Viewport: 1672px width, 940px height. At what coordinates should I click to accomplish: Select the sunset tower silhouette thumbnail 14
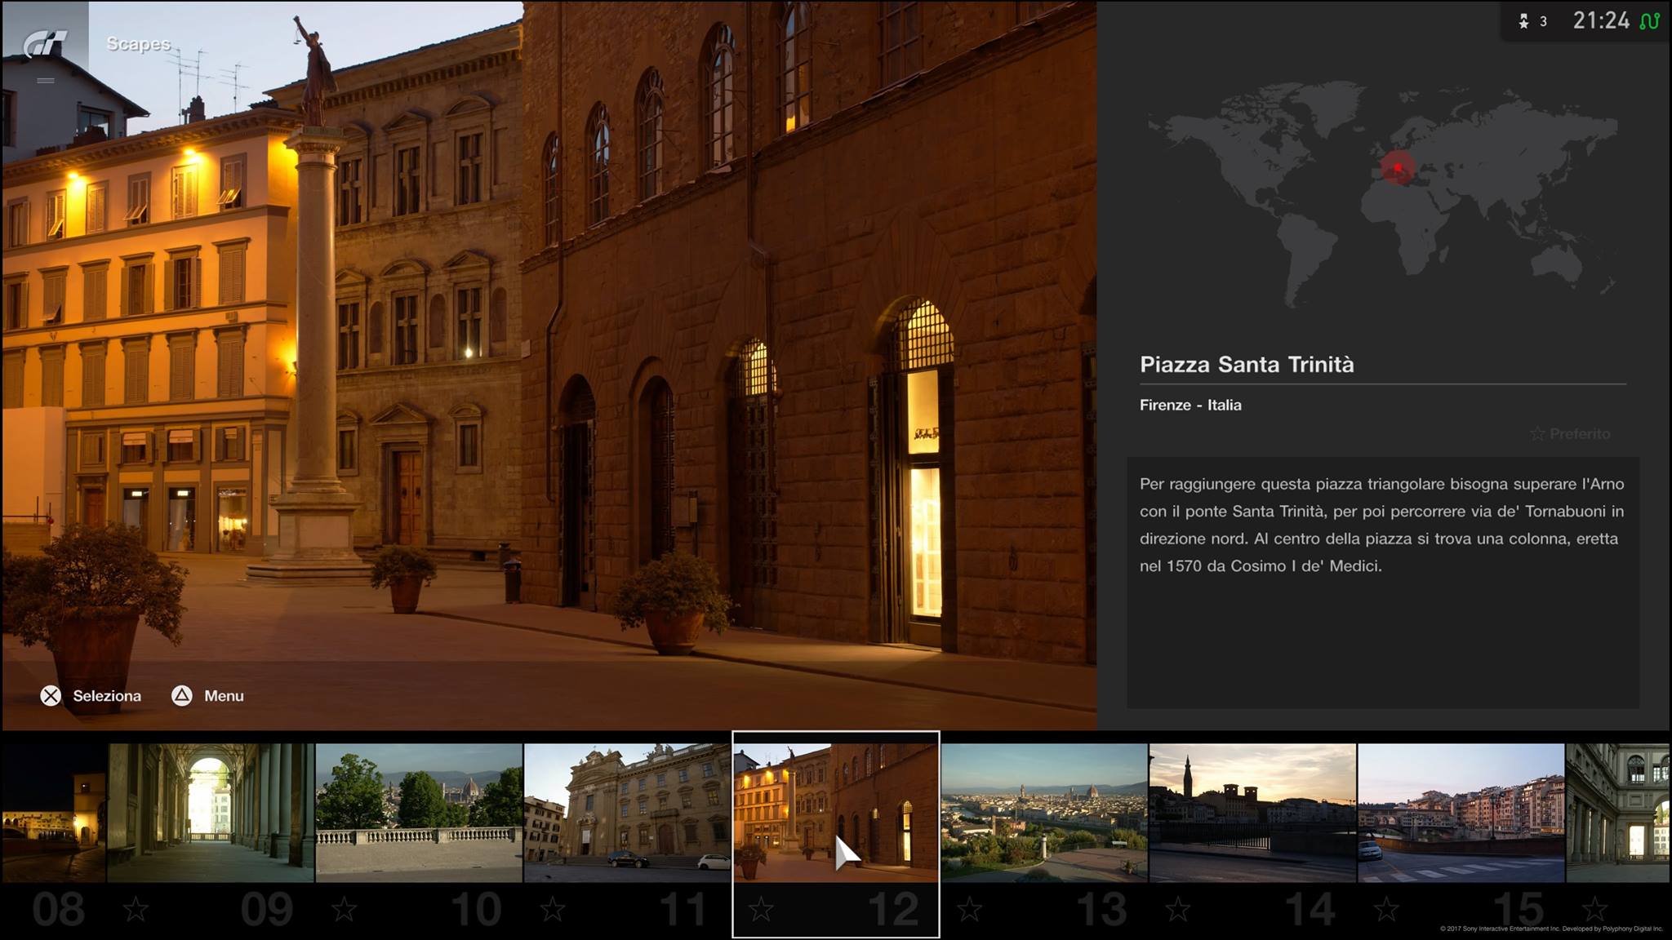[x=1252, y=812]
